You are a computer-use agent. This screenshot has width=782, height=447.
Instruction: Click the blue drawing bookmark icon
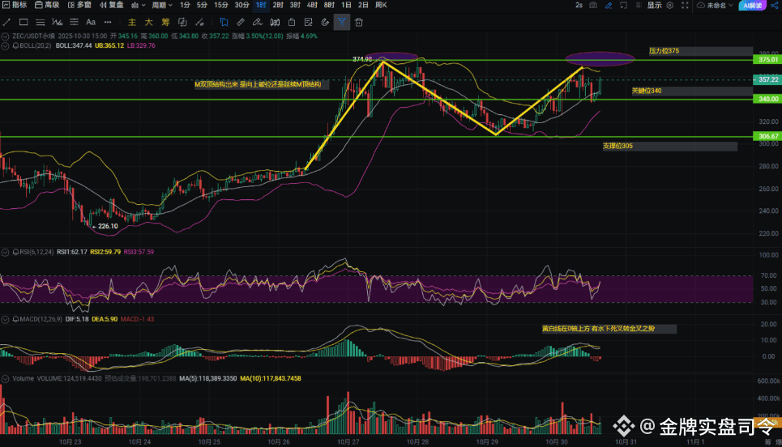click(224, 22)
